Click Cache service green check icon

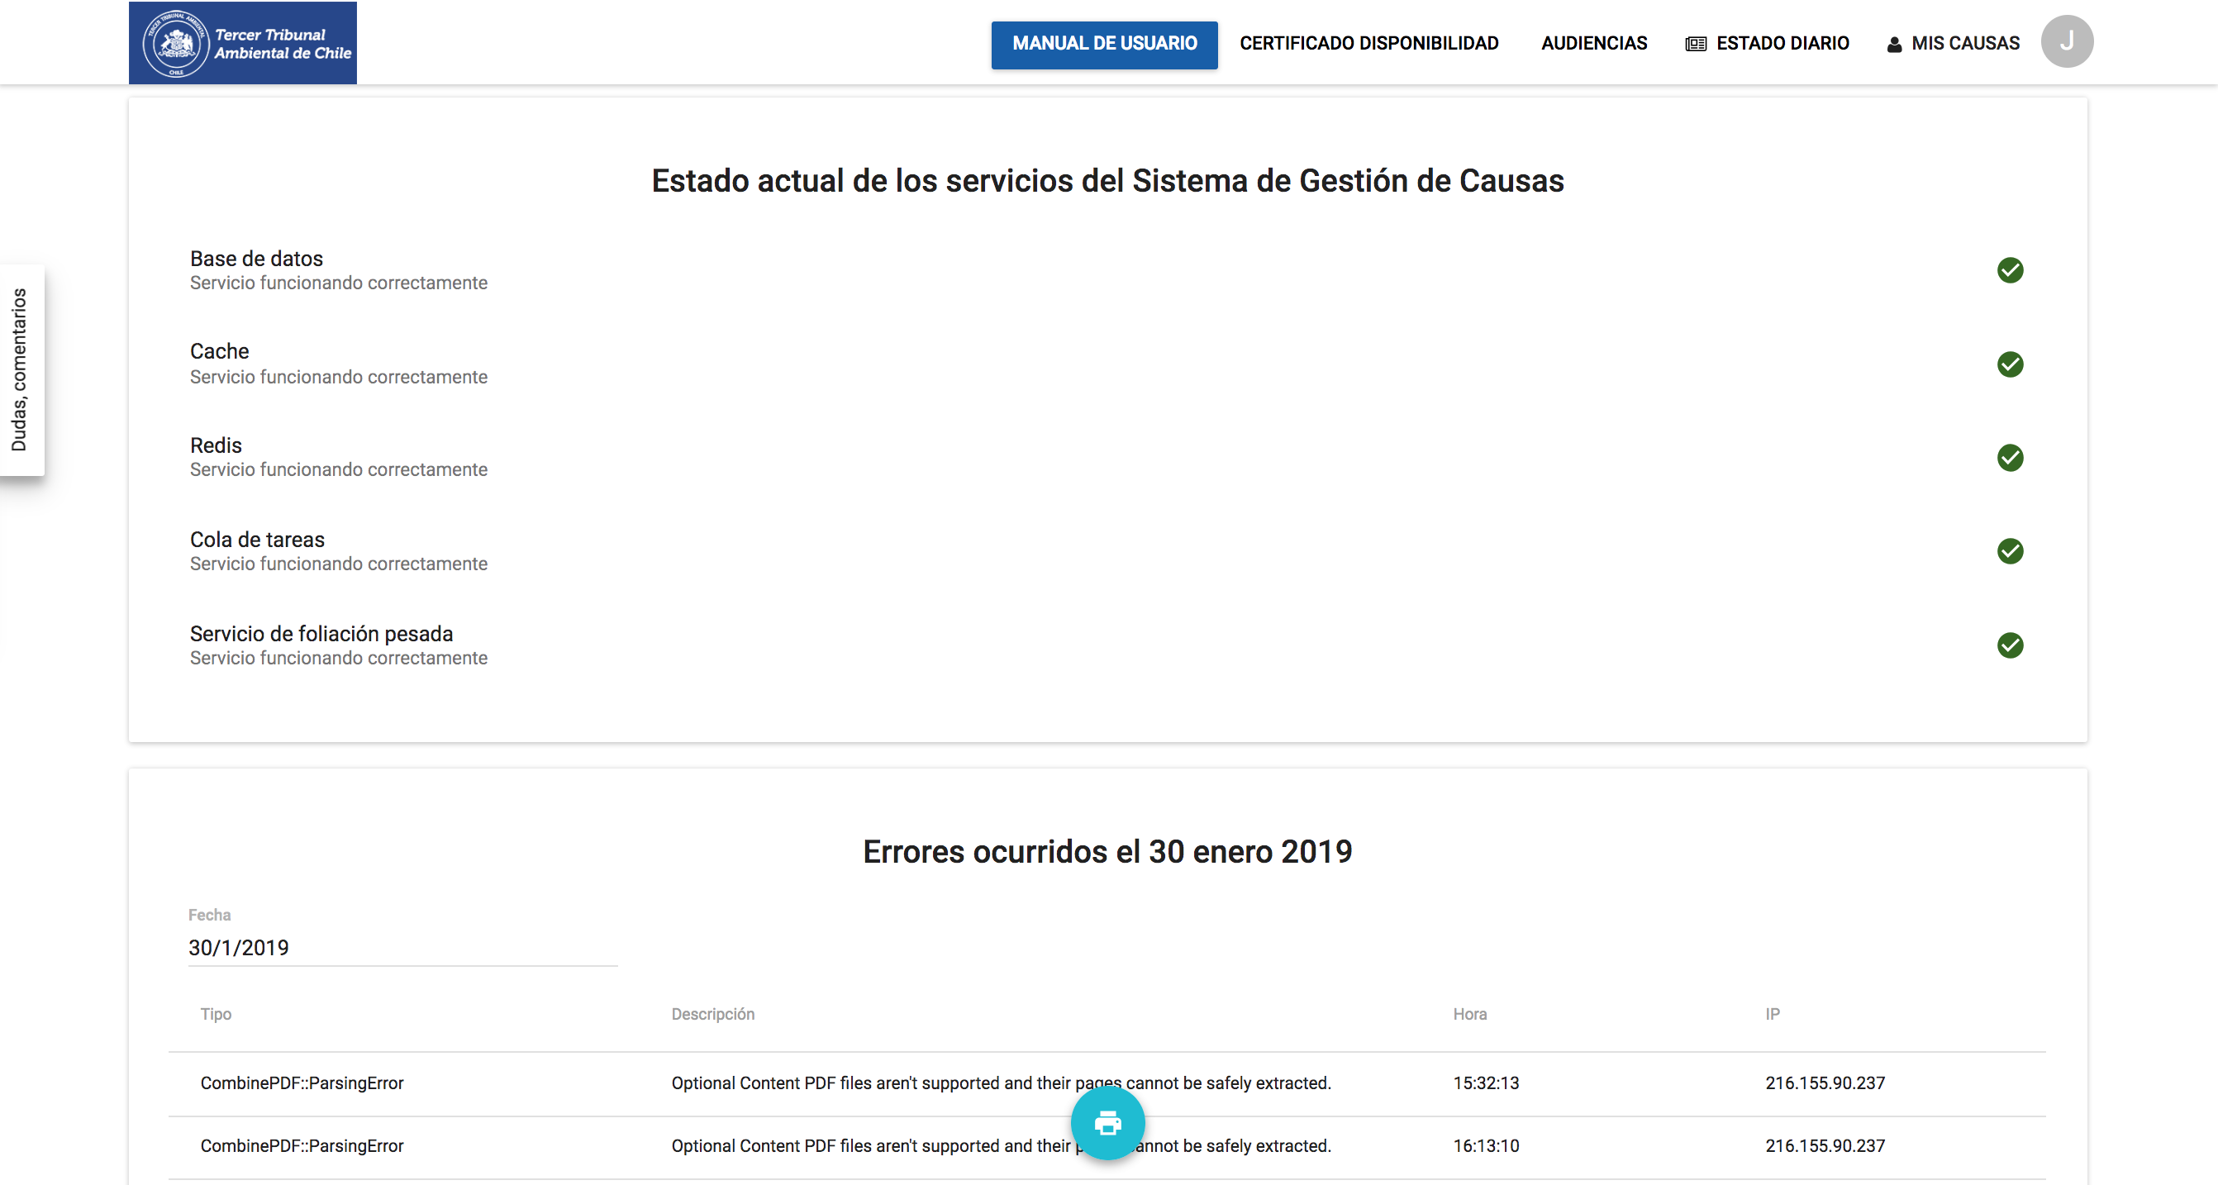click(x=2010, y=364)
